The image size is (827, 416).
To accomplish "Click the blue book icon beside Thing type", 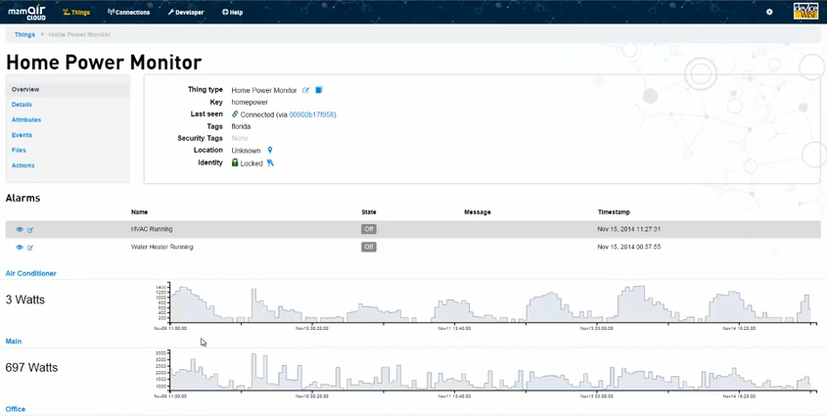I will point(319,90).
